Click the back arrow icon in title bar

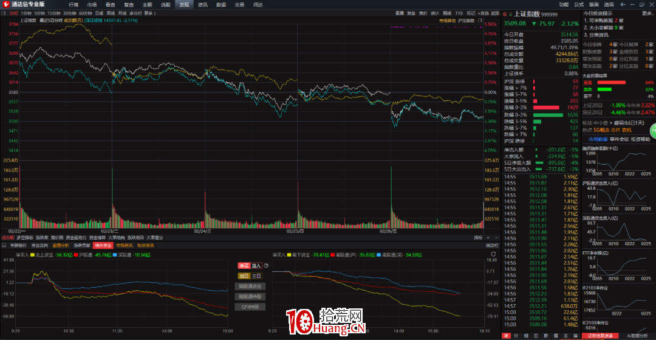tap(623, 5)
